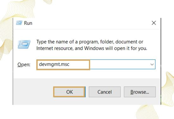The width and height of the screenshot is (174, 119).
Task: Close the Run dialog with X
Action: (154, 23)
